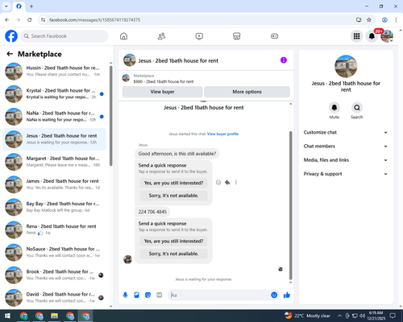Click View buyer button

point(162,92)
